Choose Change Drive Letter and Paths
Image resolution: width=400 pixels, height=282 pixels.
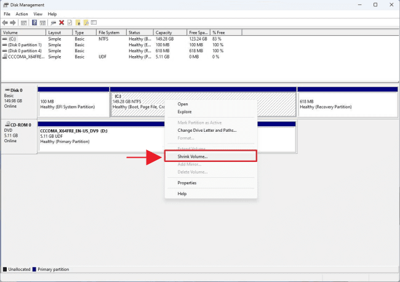tap(207, 130)
